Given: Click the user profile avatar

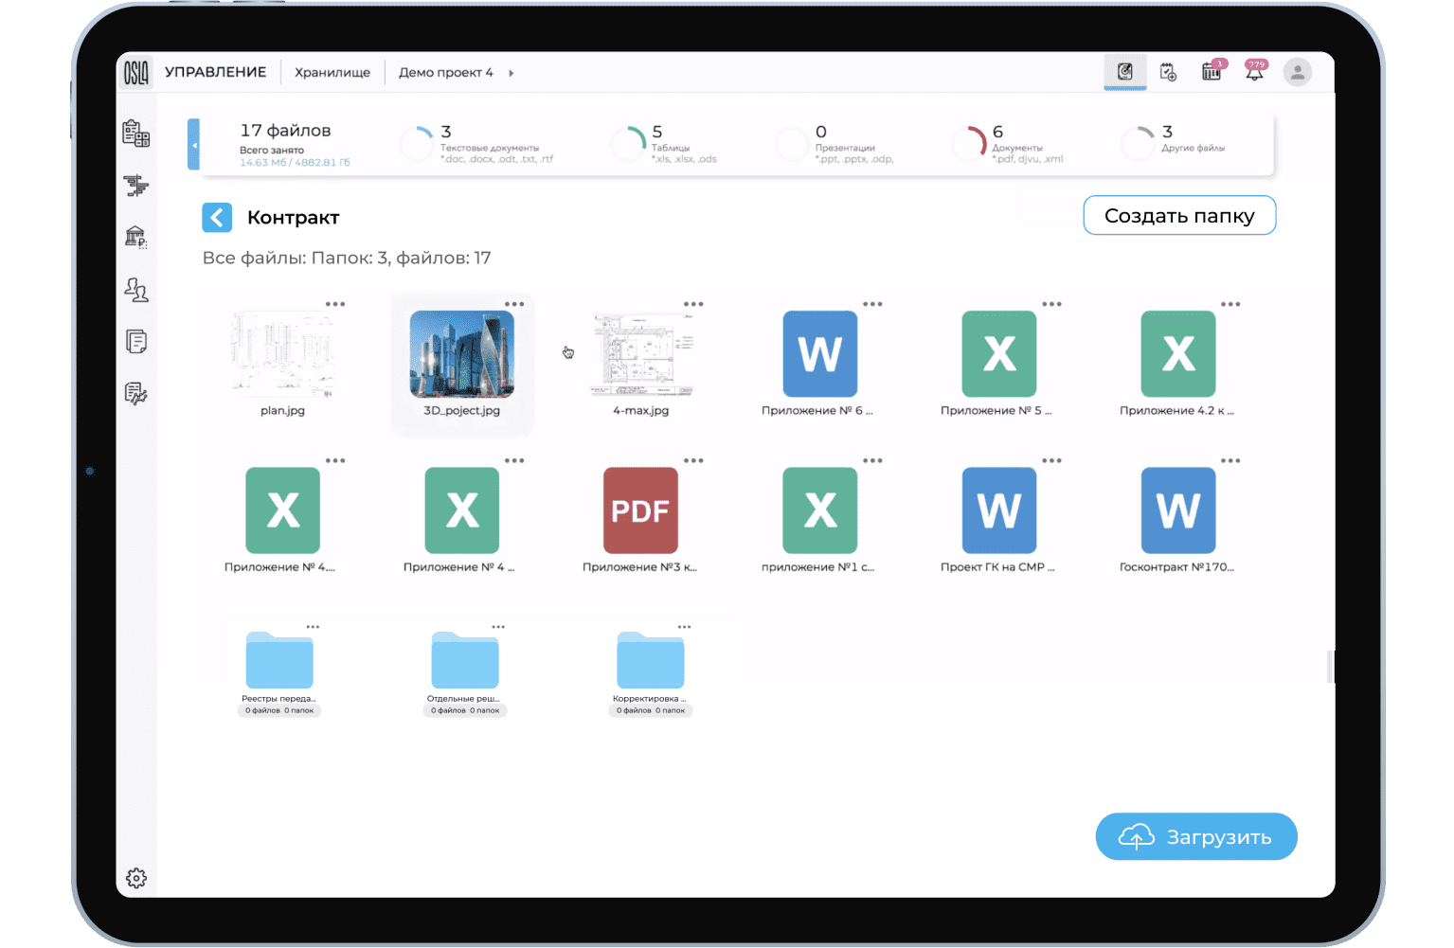Looking at the screenshot, I should (x=1297, y=72).
